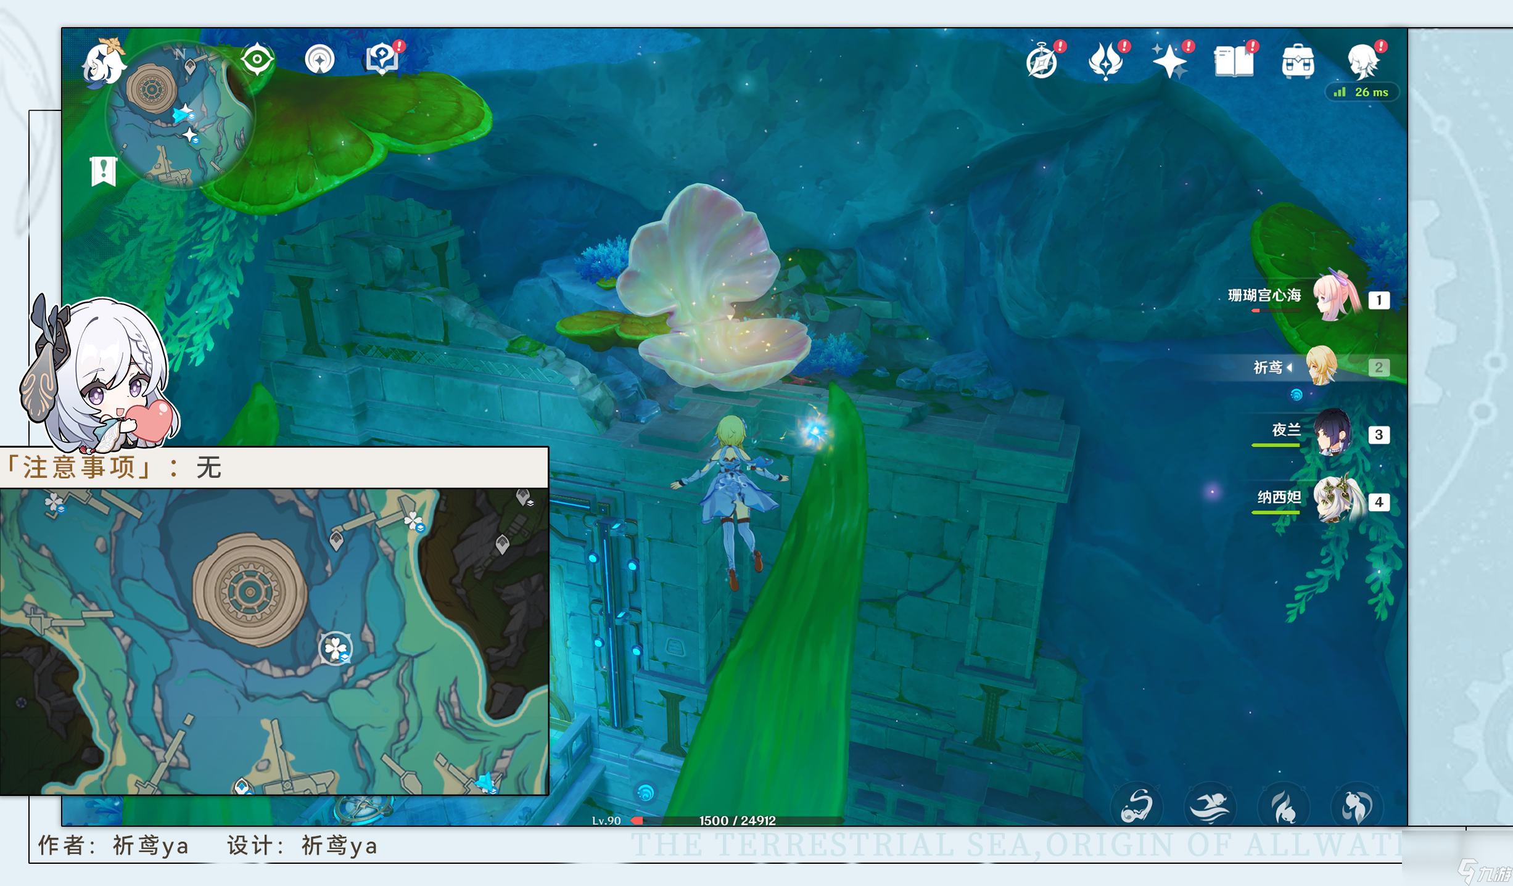Open the battle pass wings icon
The height and width of the screenshot is (886, 1513).
(x=1105, y=62)
